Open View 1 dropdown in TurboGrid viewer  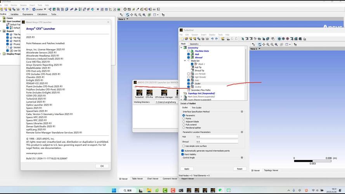point(259,49)
